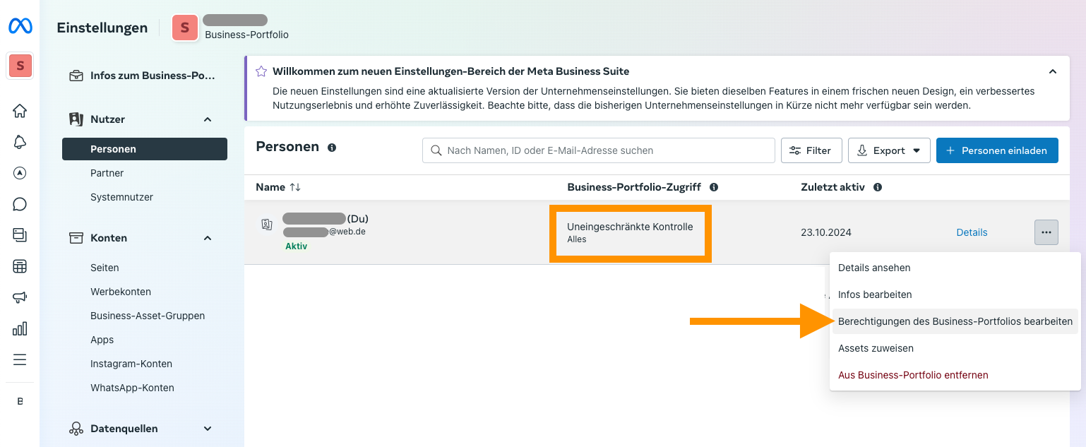Screen dimensions: 1086x447
Task: Click the Uneingeschränkte Kontrolle cell text
Action: (x=630, y=227)
